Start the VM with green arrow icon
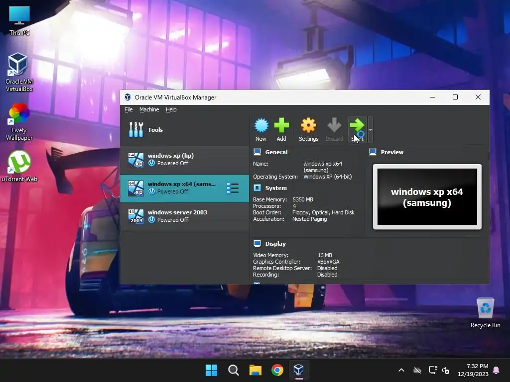The width and height of the screenshot is (510, 382). click(x=357, y=126)
